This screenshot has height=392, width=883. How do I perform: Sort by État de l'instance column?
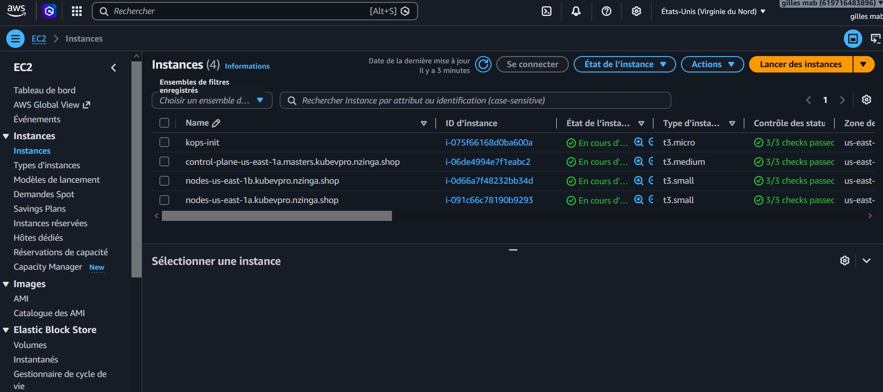(641, 123)
